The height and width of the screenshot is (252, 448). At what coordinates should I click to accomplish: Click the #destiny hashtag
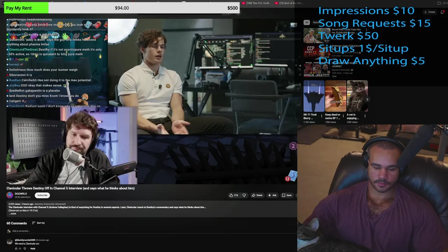pos(39,204)
